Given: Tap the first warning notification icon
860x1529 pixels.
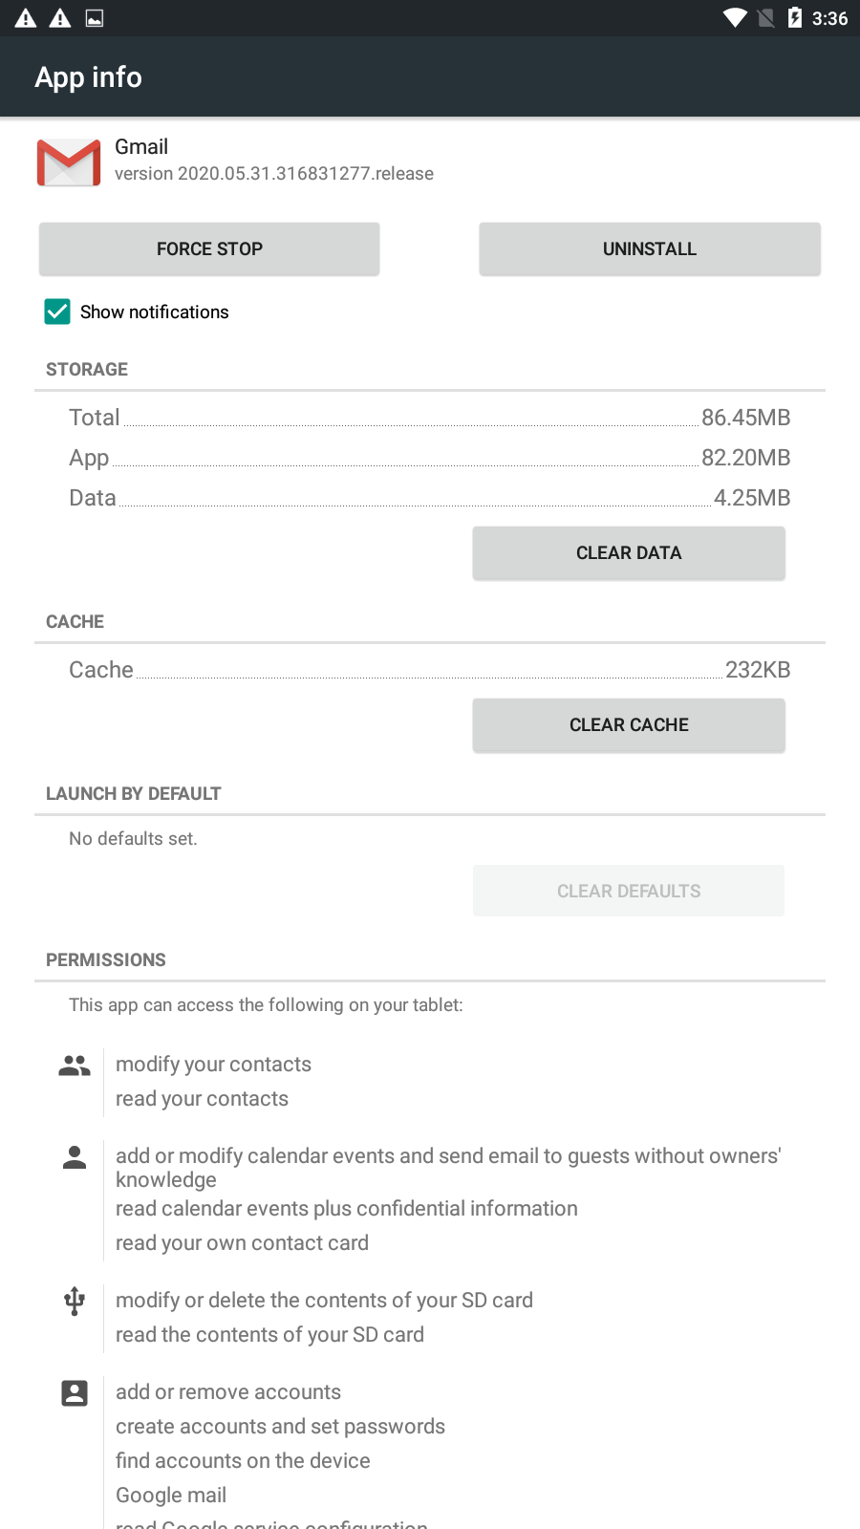Looking at the screenshot, I should 26,18.
